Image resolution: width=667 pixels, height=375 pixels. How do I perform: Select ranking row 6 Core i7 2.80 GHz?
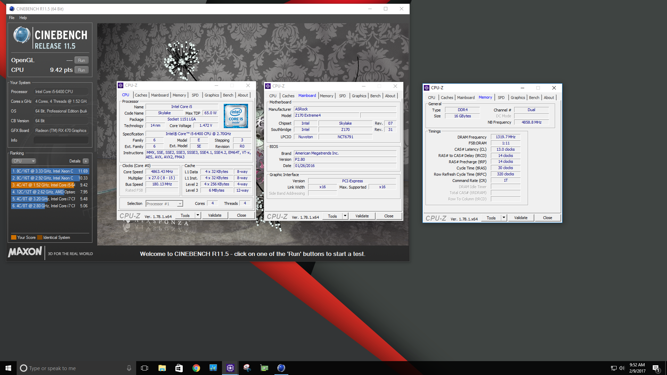(x=50, y=206)
